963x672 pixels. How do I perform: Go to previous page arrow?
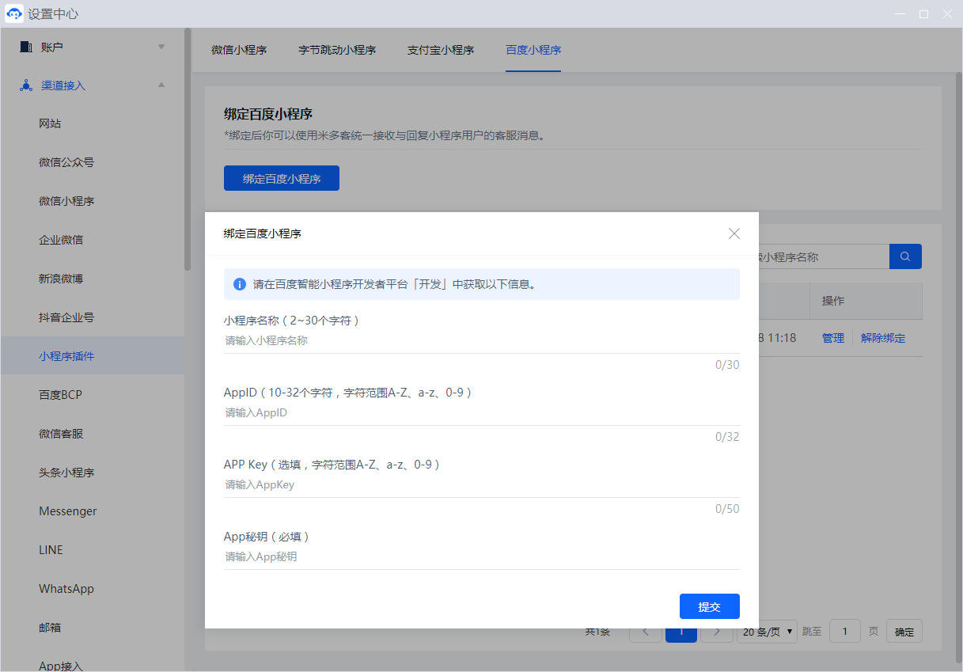pyautogui.click(x=646, y=632)
